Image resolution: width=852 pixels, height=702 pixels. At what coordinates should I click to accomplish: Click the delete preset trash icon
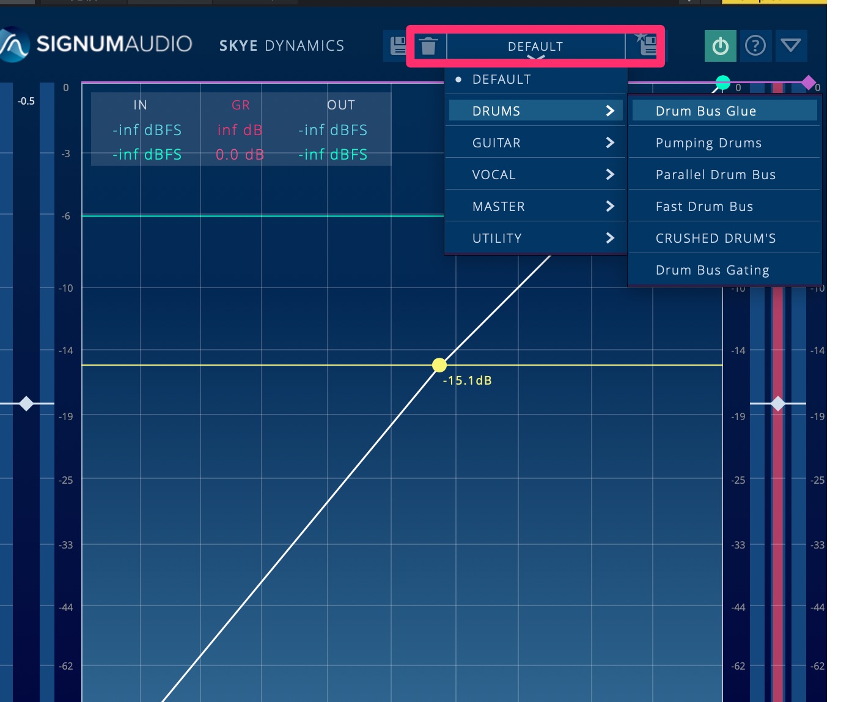tap(428, 46)
